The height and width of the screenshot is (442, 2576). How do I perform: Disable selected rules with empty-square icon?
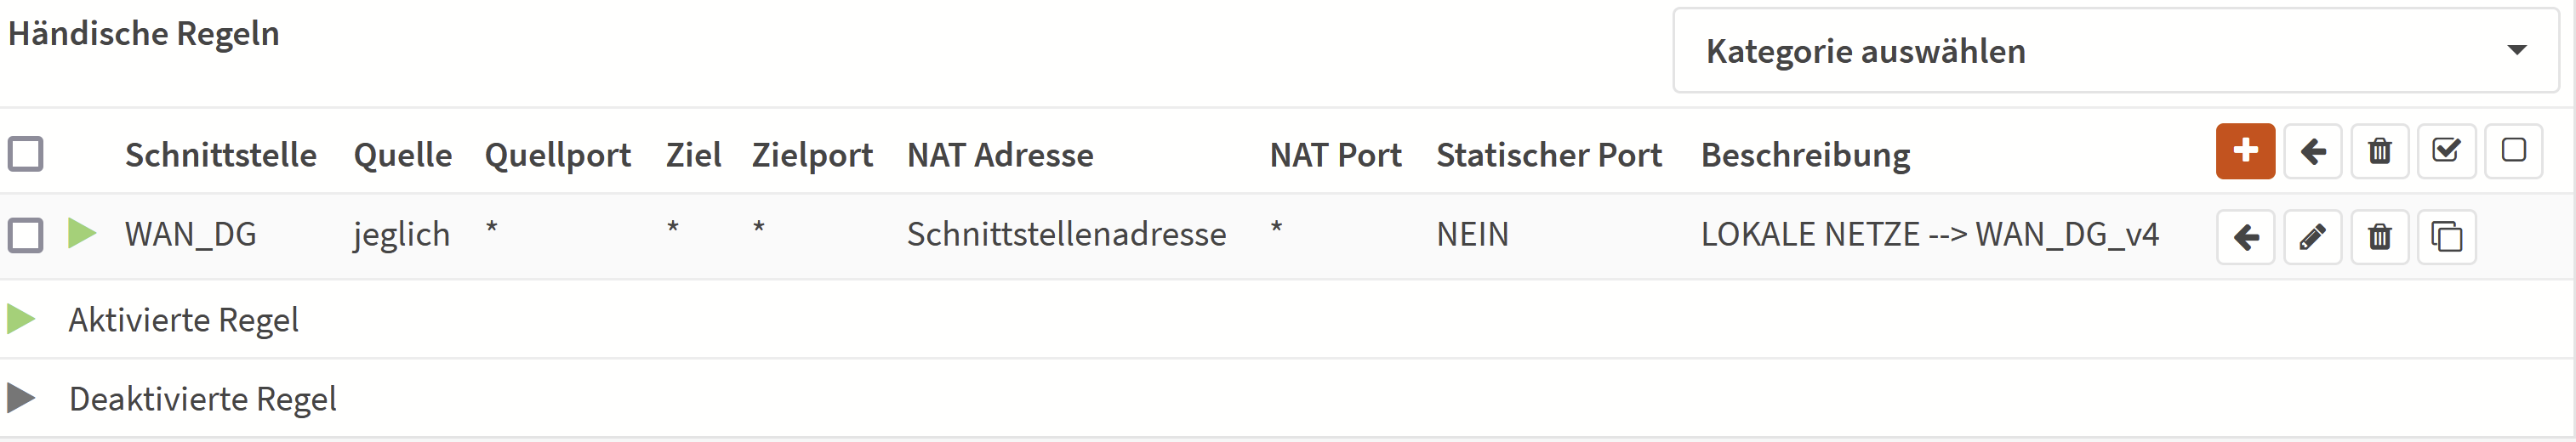click(x=2513, y=152)
